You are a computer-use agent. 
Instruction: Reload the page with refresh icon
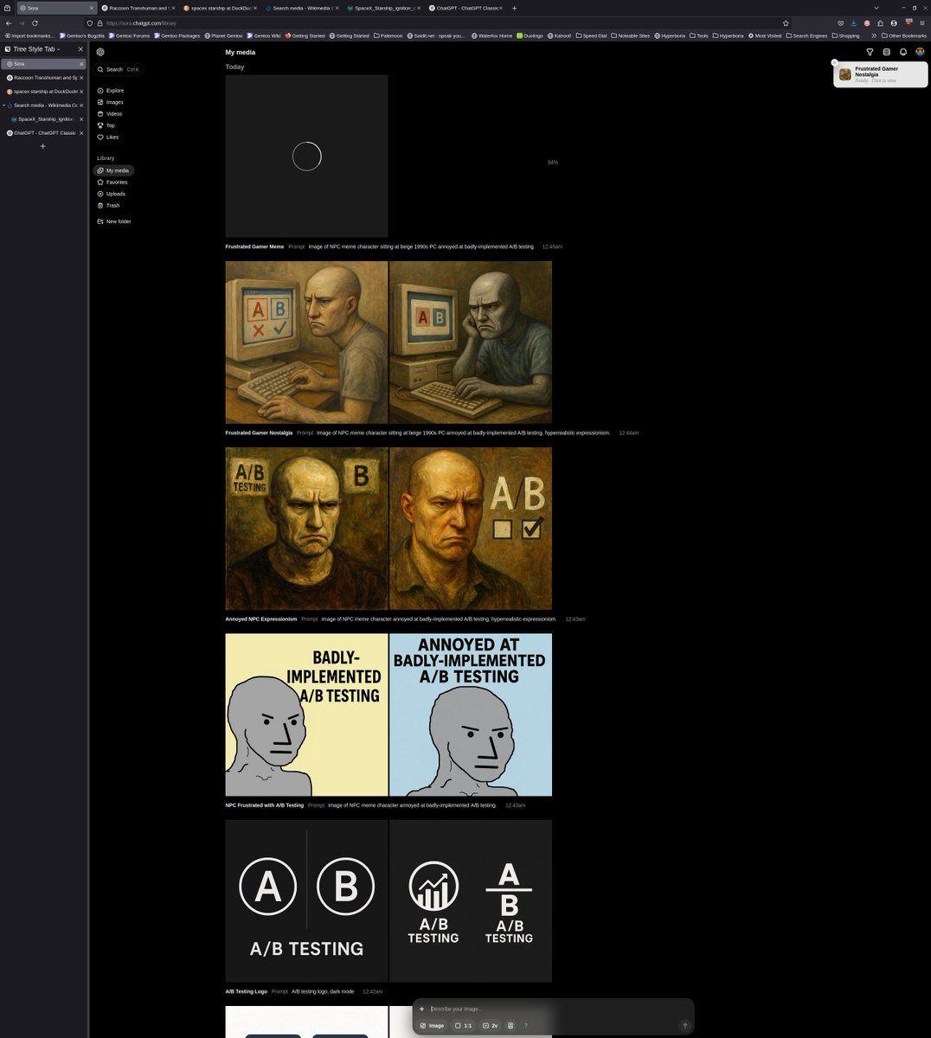pyautogui.click(x=35, y=23)
